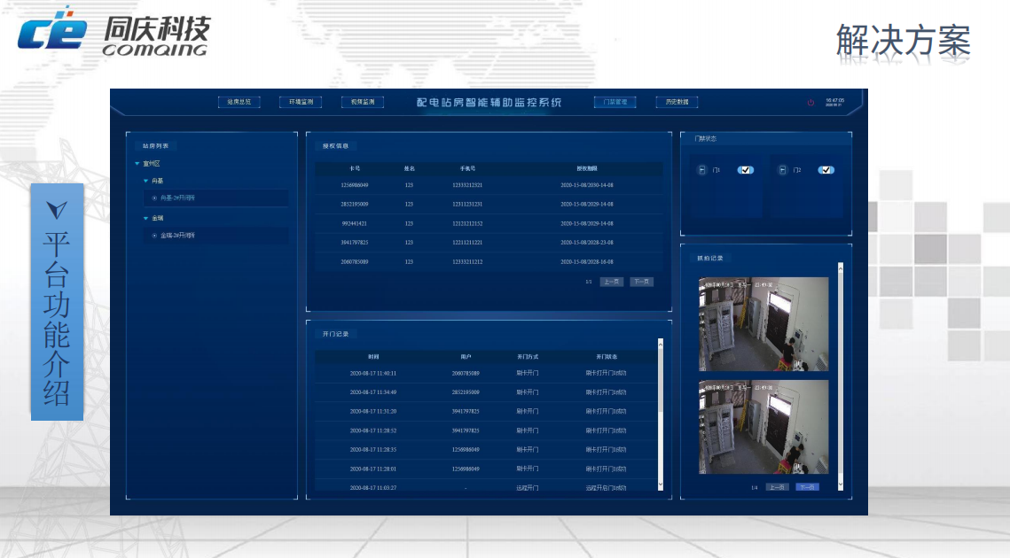Click the 开门状态 column header

pyautogui.click(x=607, y=357)
